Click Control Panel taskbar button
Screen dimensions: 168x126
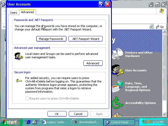pos(119,122)
